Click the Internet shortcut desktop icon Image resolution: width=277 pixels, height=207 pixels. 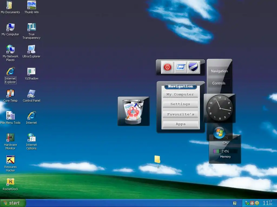pyautogui.click(x=31, y=118)
